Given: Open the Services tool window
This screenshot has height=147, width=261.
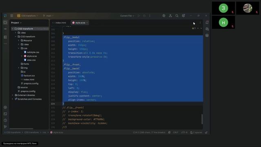Looking at the screenshot, I should [x=5, y=107].
